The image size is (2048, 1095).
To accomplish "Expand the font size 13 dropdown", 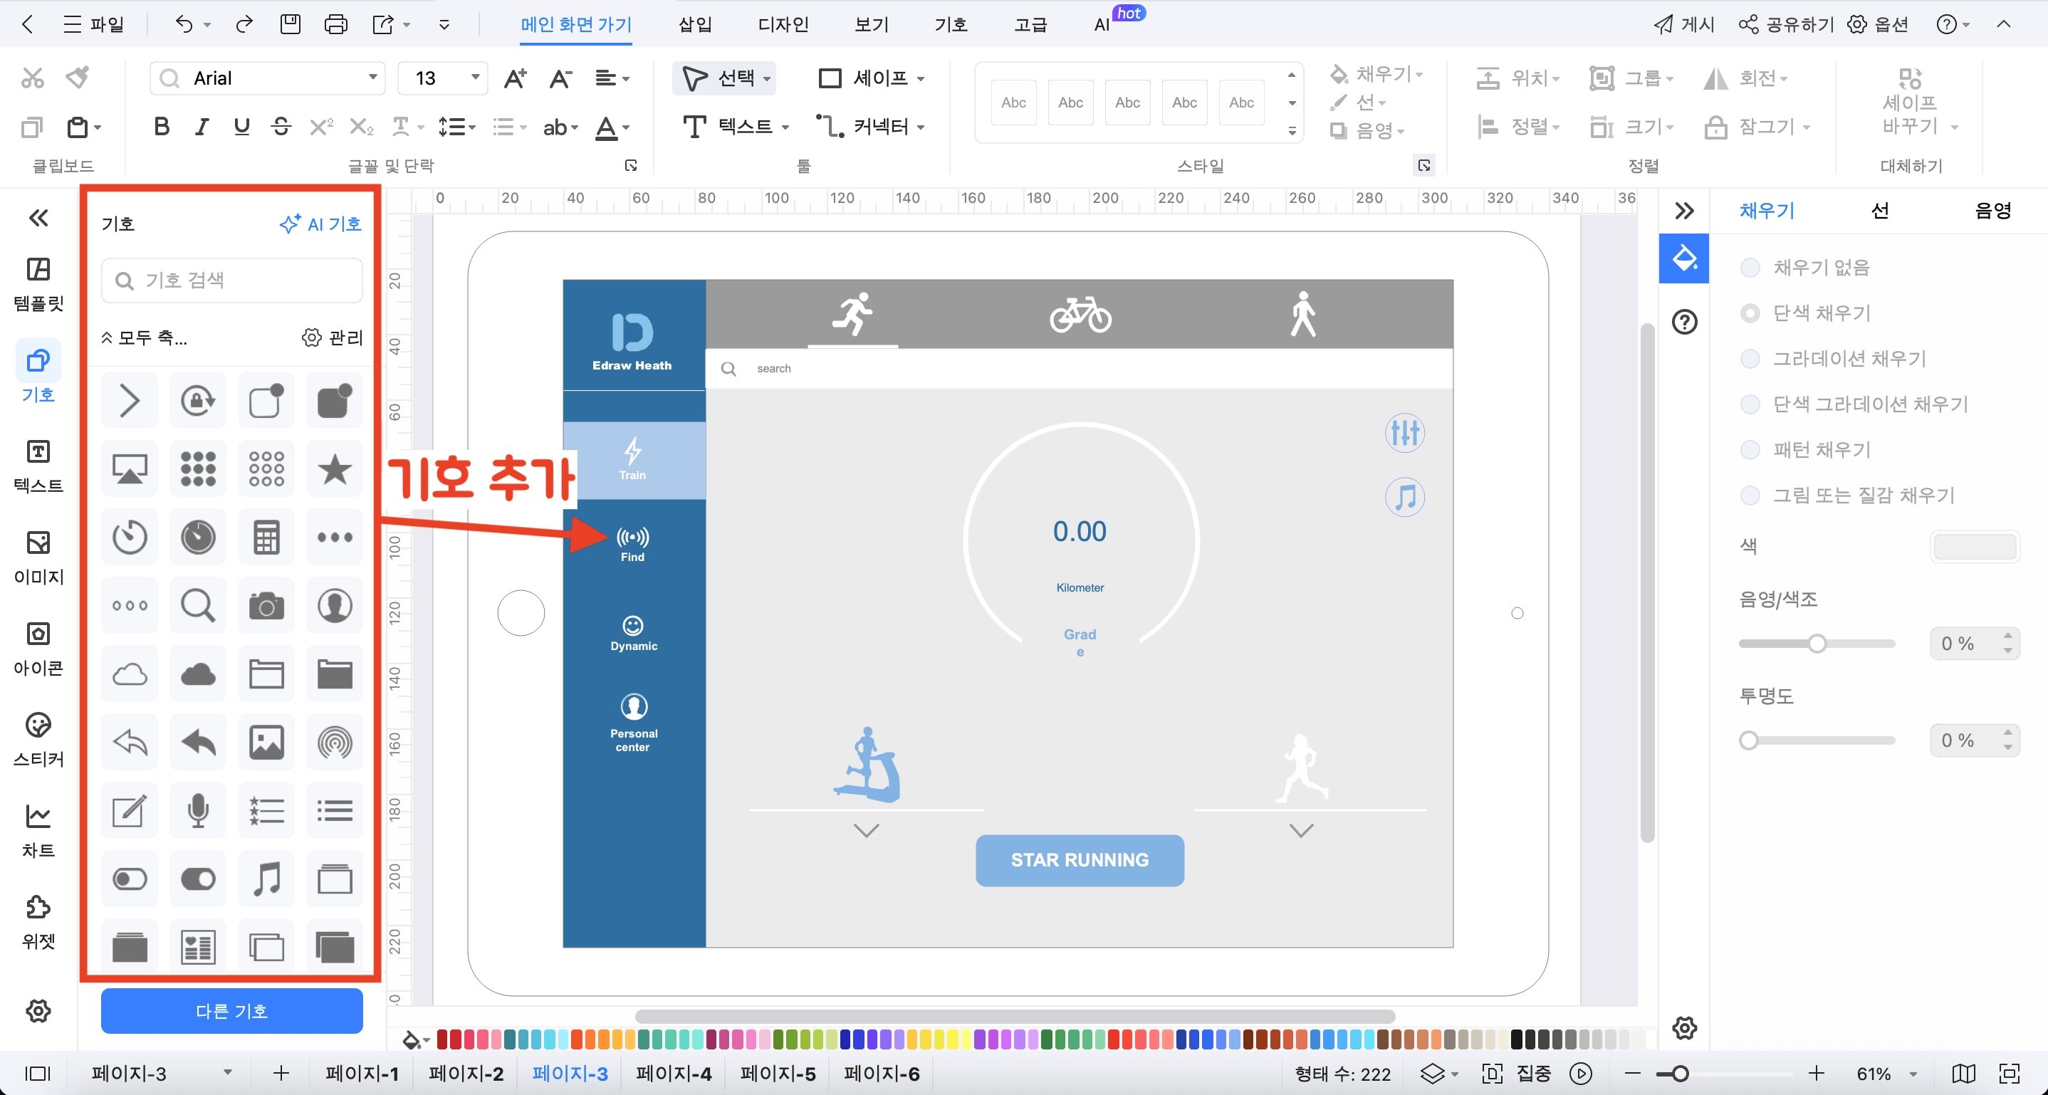I will tap(475, 77).
